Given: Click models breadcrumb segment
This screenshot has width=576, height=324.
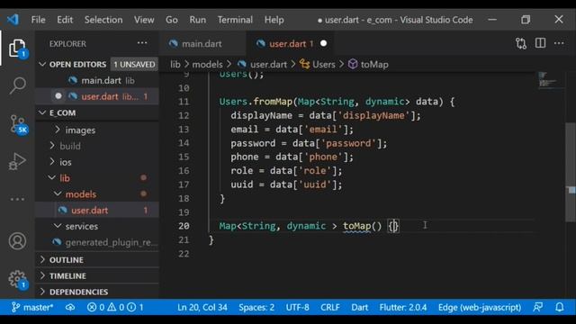Looking at the screenshot, I should [207, 64].
